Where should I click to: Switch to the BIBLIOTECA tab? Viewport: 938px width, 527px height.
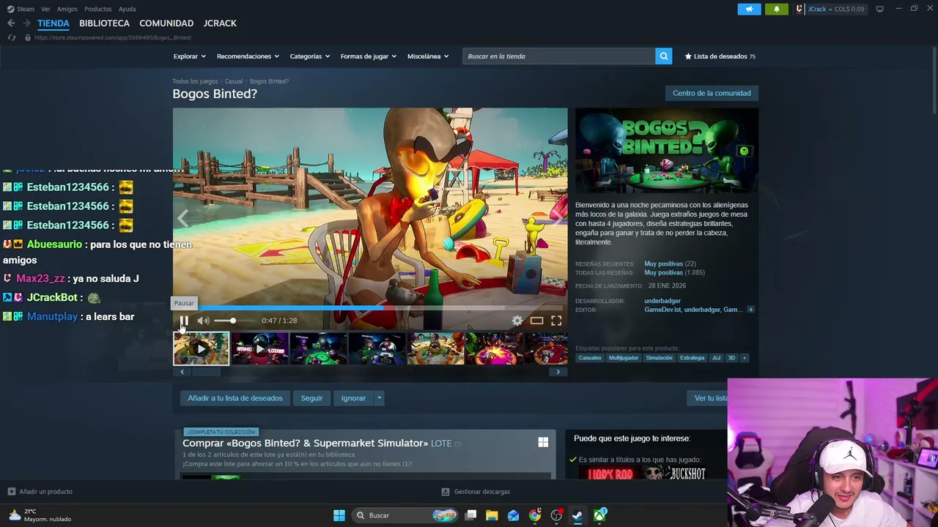[x=104, y=23]
